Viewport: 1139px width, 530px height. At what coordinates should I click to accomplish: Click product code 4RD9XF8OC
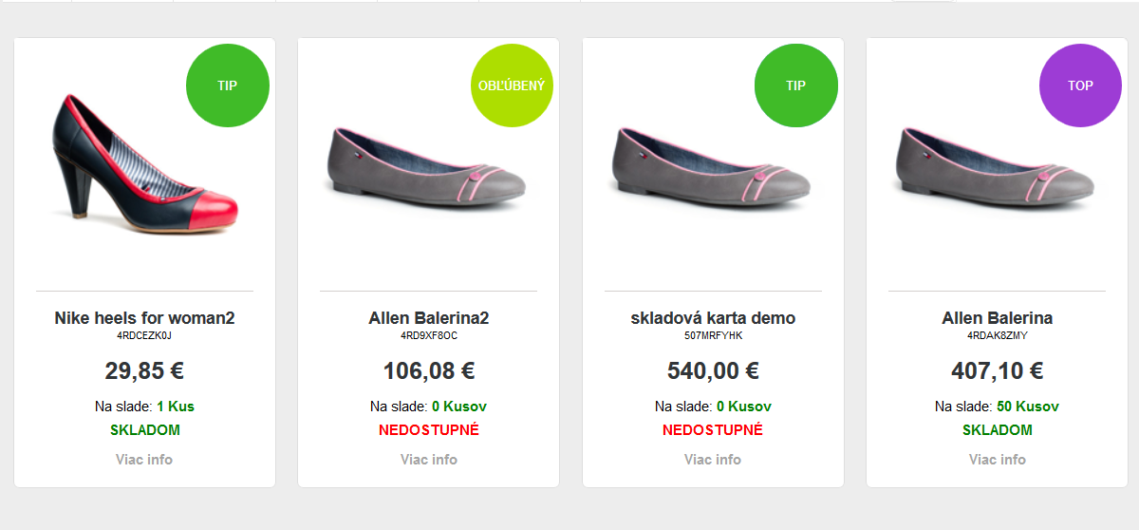[x=429, y=336]
